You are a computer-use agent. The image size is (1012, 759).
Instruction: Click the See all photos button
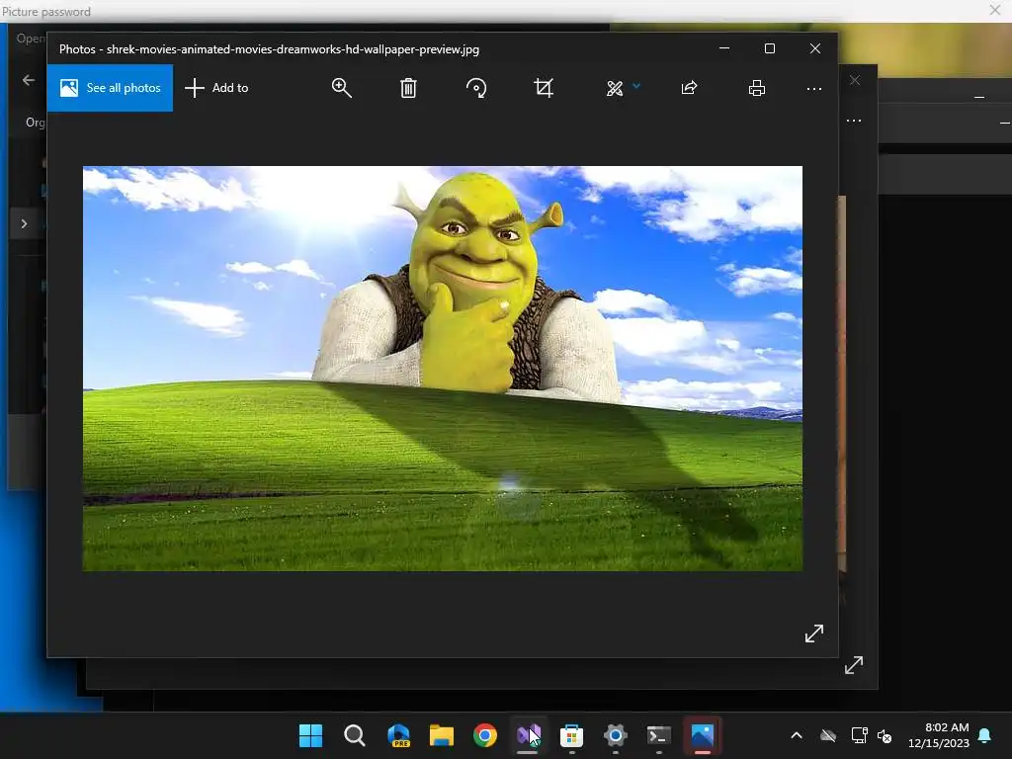(x=110, y=88)
